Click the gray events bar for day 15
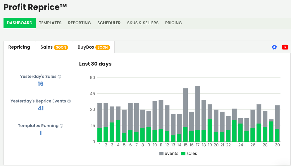Image resolution: width=291 pixels, height=166 pixels. pyautogui.click(x=185, y=107)
